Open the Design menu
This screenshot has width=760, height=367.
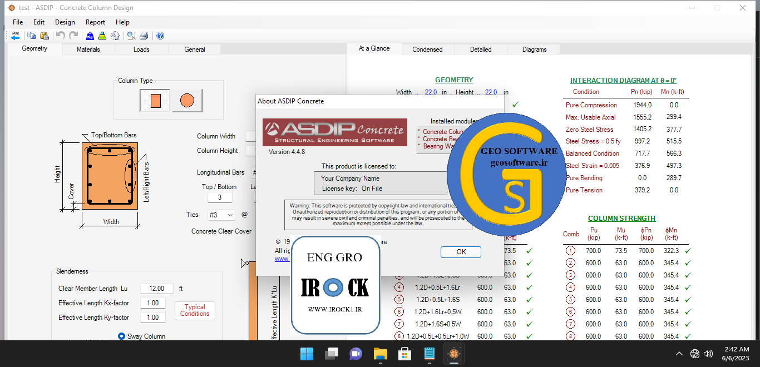coord(65,22)
